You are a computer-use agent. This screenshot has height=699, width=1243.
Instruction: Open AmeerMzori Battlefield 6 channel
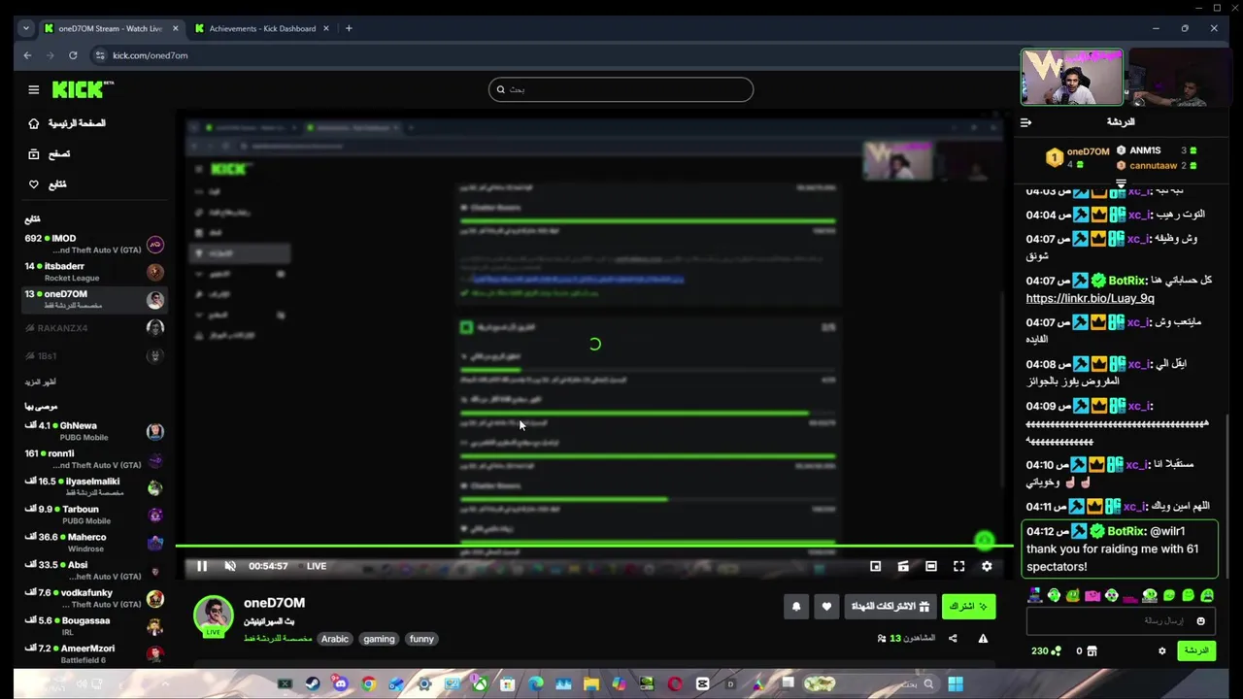[x=94, y=653]
